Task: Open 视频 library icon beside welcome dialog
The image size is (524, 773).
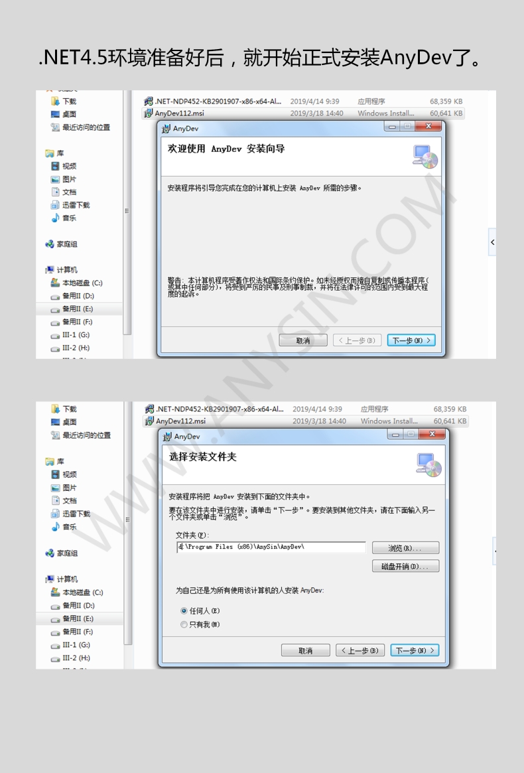Action: 56,166
